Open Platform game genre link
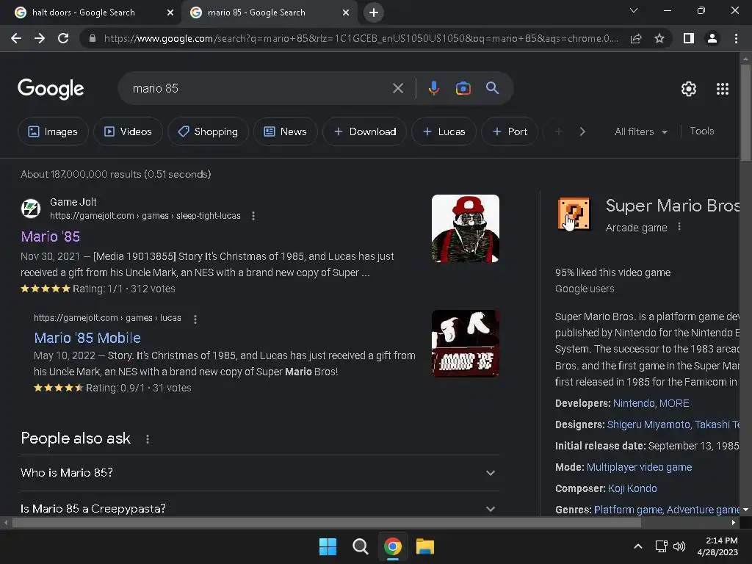Viewport: 752px width, 564px height. pos(629,510)
